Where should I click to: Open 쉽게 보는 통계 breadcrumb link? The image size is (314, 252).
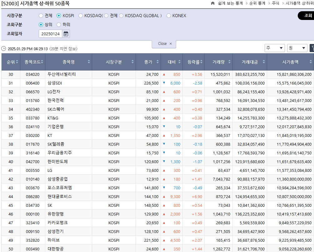coord(230,3)
